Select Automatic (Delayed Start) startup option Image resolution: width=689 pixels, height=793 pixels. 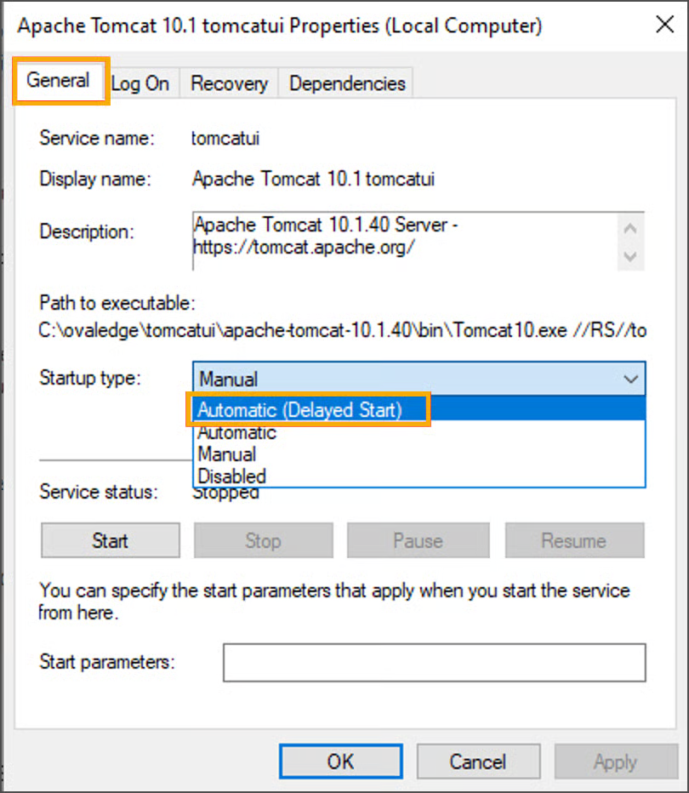pyautogui.click(x=299, y=410)
